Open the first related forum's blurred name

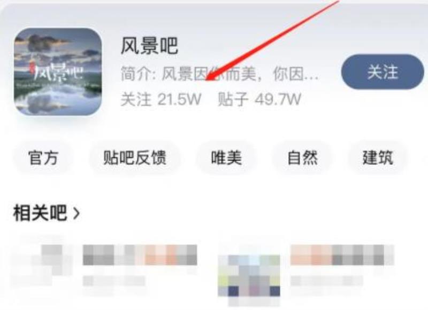point(140,255)
